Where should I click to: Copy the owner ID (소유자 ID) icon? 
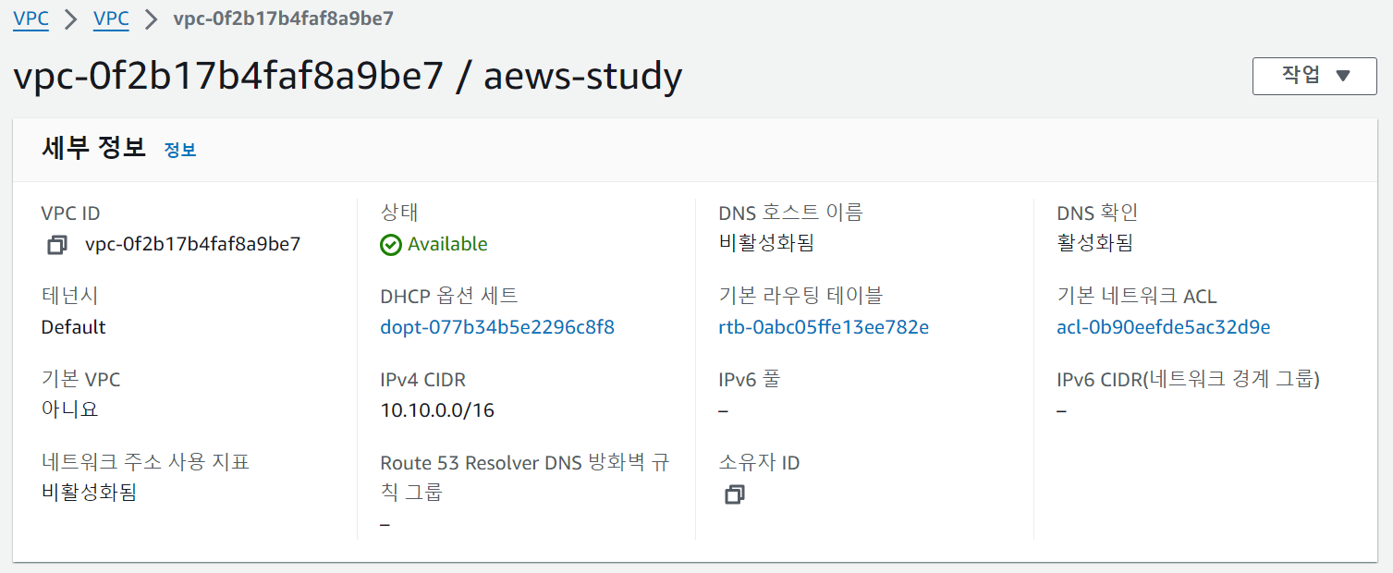pos(735,494)
